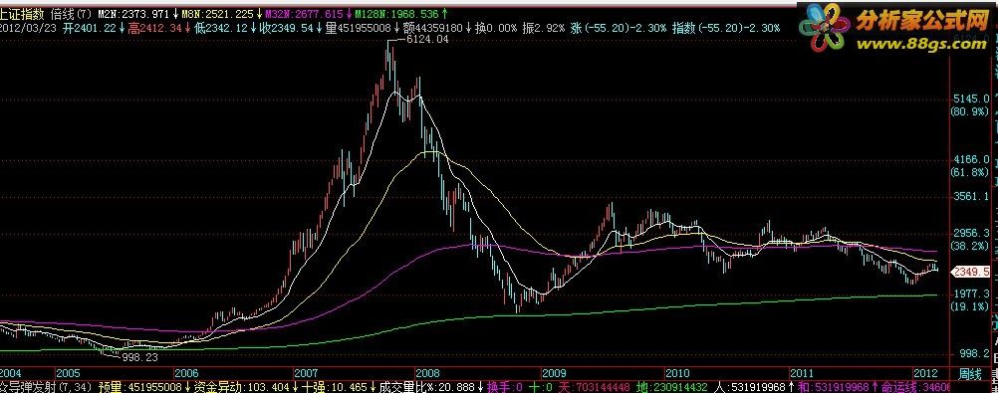This screenshot has width=998, height=393.
Task: Click the M2N:2373.971 moving average value
Action: pos(133,14)
